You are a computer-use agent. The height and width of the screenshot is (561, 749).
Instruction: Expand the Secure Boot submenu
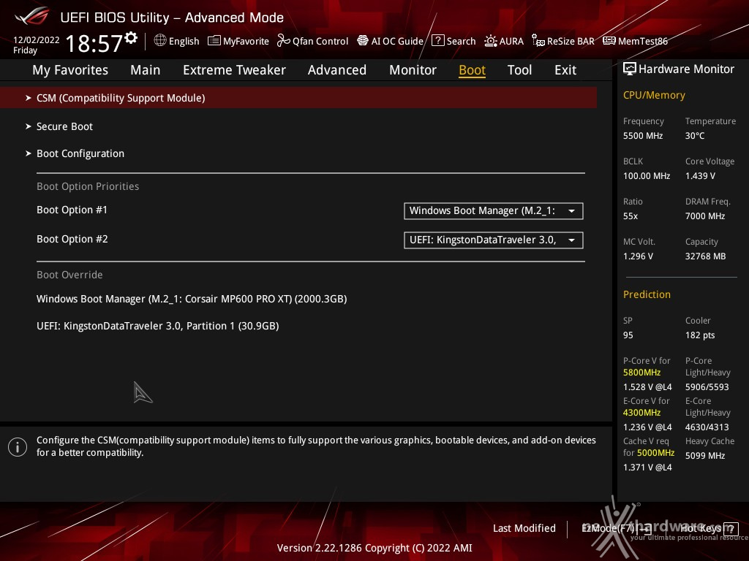[65, 126]
